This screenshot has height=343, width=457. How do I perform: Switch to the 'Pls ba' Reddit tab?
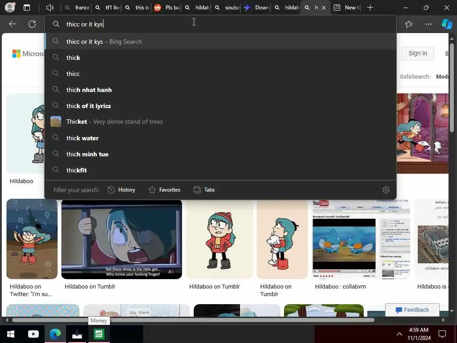coord(167,8)
